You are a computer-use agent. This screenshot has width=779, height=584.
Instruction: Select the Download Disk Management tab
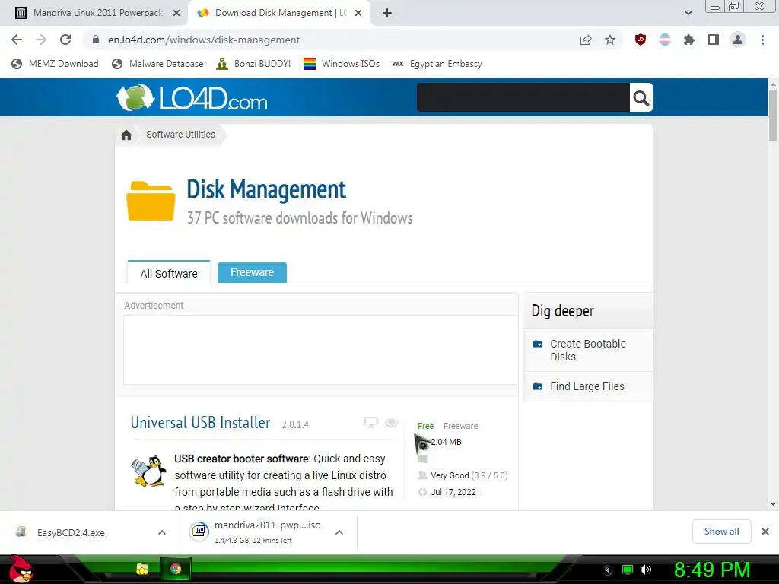[x=280, y=13]
